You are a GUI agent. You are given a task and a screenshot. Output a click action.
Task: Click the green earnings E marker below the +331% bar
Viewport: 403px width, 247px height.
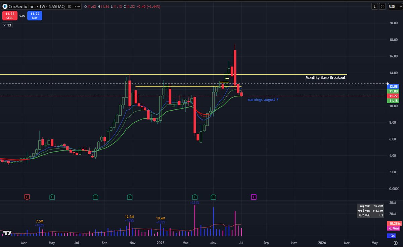194,196
